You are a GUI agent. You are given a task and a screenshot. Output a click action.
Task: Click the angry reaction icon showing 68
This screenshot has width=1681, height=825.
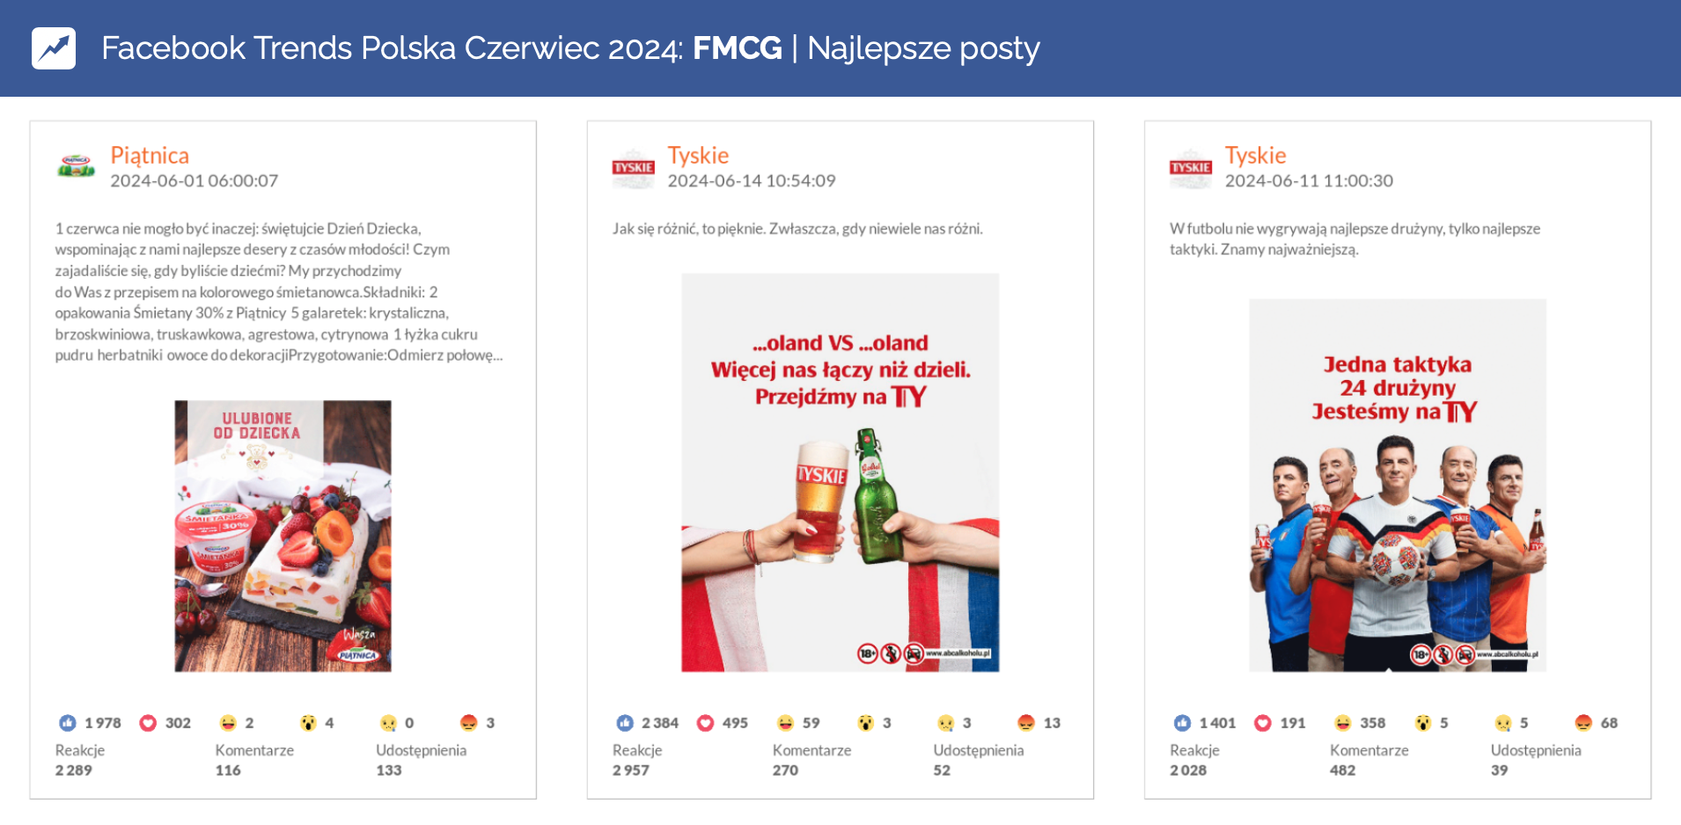tap(1583, 723)
